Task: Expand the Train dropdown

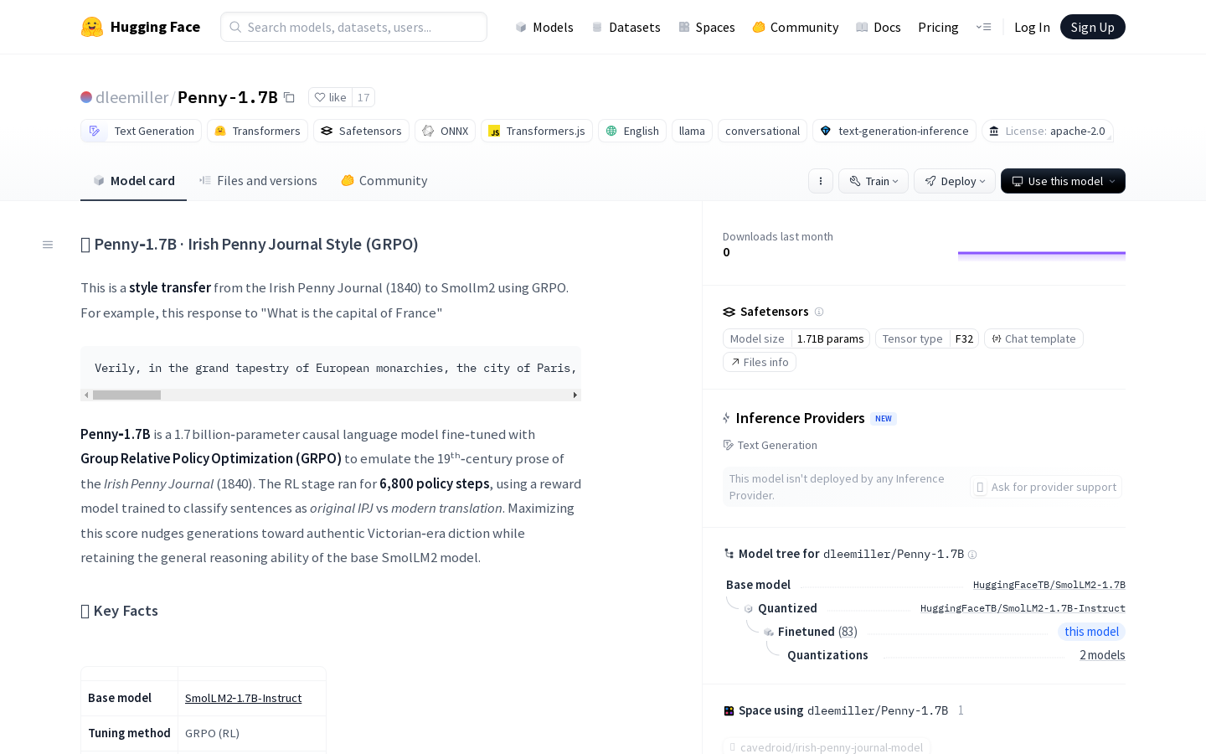Action: [x=874, y=181]
